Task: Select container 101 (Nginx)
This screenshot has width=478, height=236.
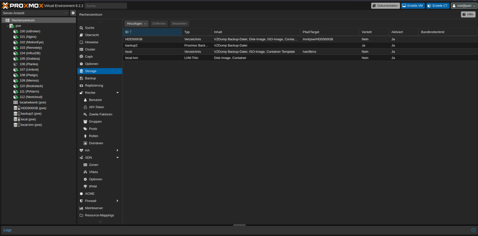Action: 28,37
